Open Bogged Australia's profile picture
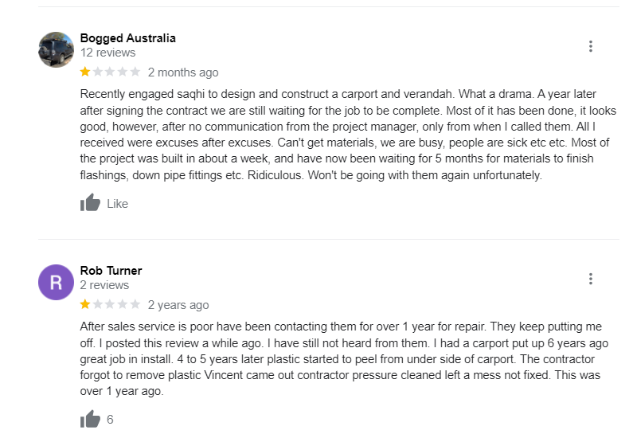Viewport: 633px width, 438px height. pos(56,49)
